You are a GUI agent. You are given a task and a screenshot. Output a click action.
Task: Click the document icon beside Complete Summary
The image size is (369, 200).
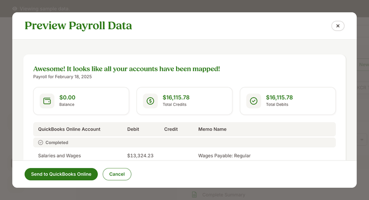[194, 195]
